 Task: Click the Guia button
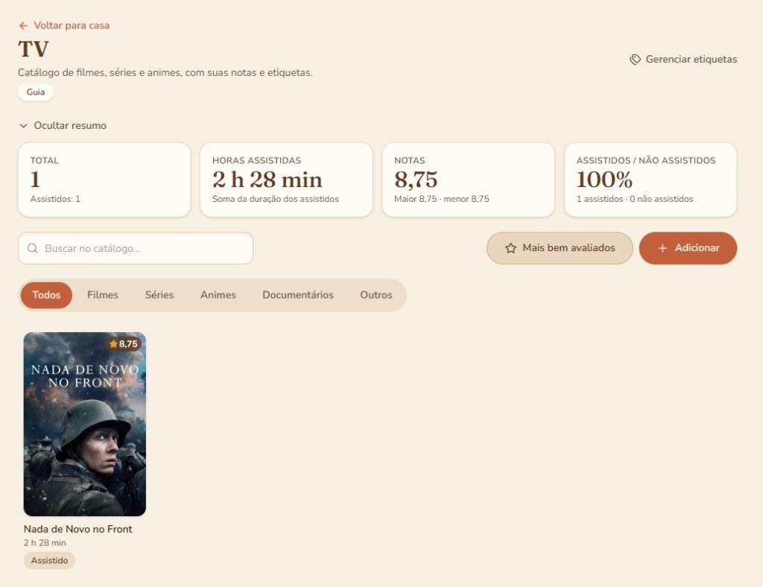(x=36, y=92)
